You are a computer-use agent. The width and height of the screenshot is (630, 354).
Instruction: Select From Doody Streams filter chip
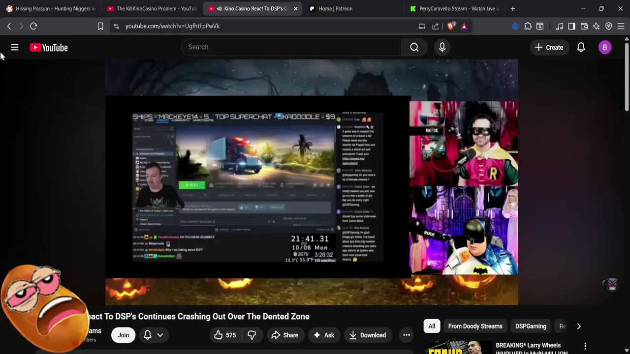[x=475, y=326]
